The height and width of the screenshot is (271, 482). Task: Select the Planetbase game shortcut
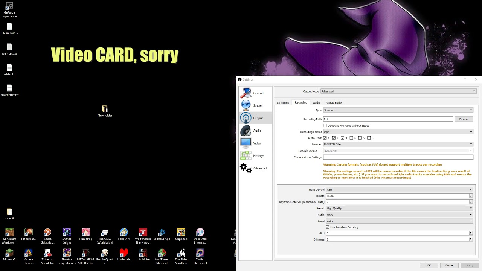[x=29, y=235]
